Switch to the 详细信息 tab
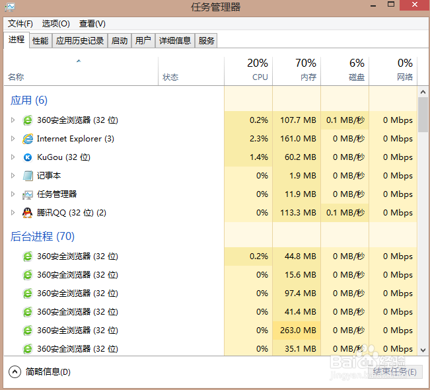Viewport: 430px width, 390px height. [x=175, y=40]
